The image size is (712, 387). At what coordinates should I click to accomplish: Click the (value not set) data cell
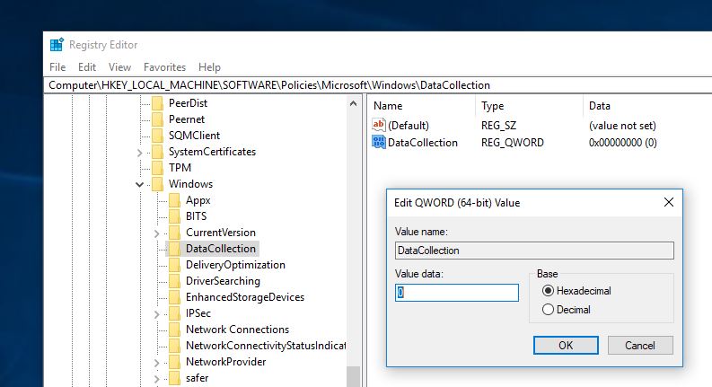coord(622,126)
